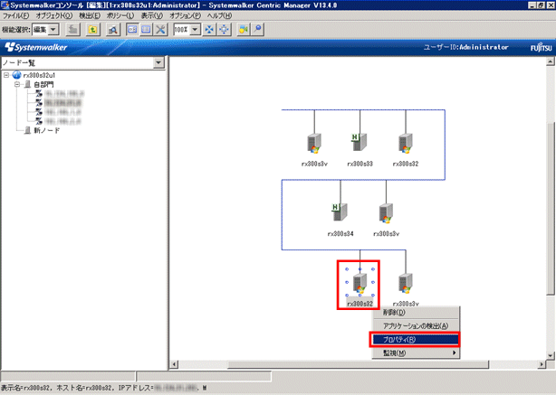Click rx300s32 server icon right of rx300s33
This screenshot has width=556, height=395.
click(406, 143)
